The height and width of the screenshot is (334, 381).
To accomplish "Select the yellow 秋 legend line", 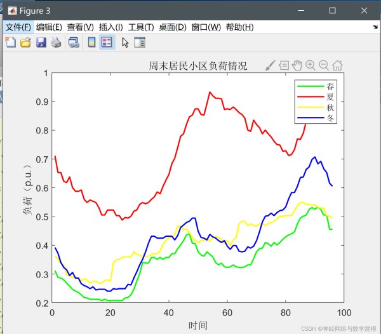I will pos(311,107).
